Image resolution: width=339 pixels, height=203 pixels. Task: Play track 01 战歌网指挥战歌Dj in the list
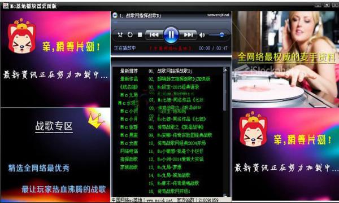point(171,70)
